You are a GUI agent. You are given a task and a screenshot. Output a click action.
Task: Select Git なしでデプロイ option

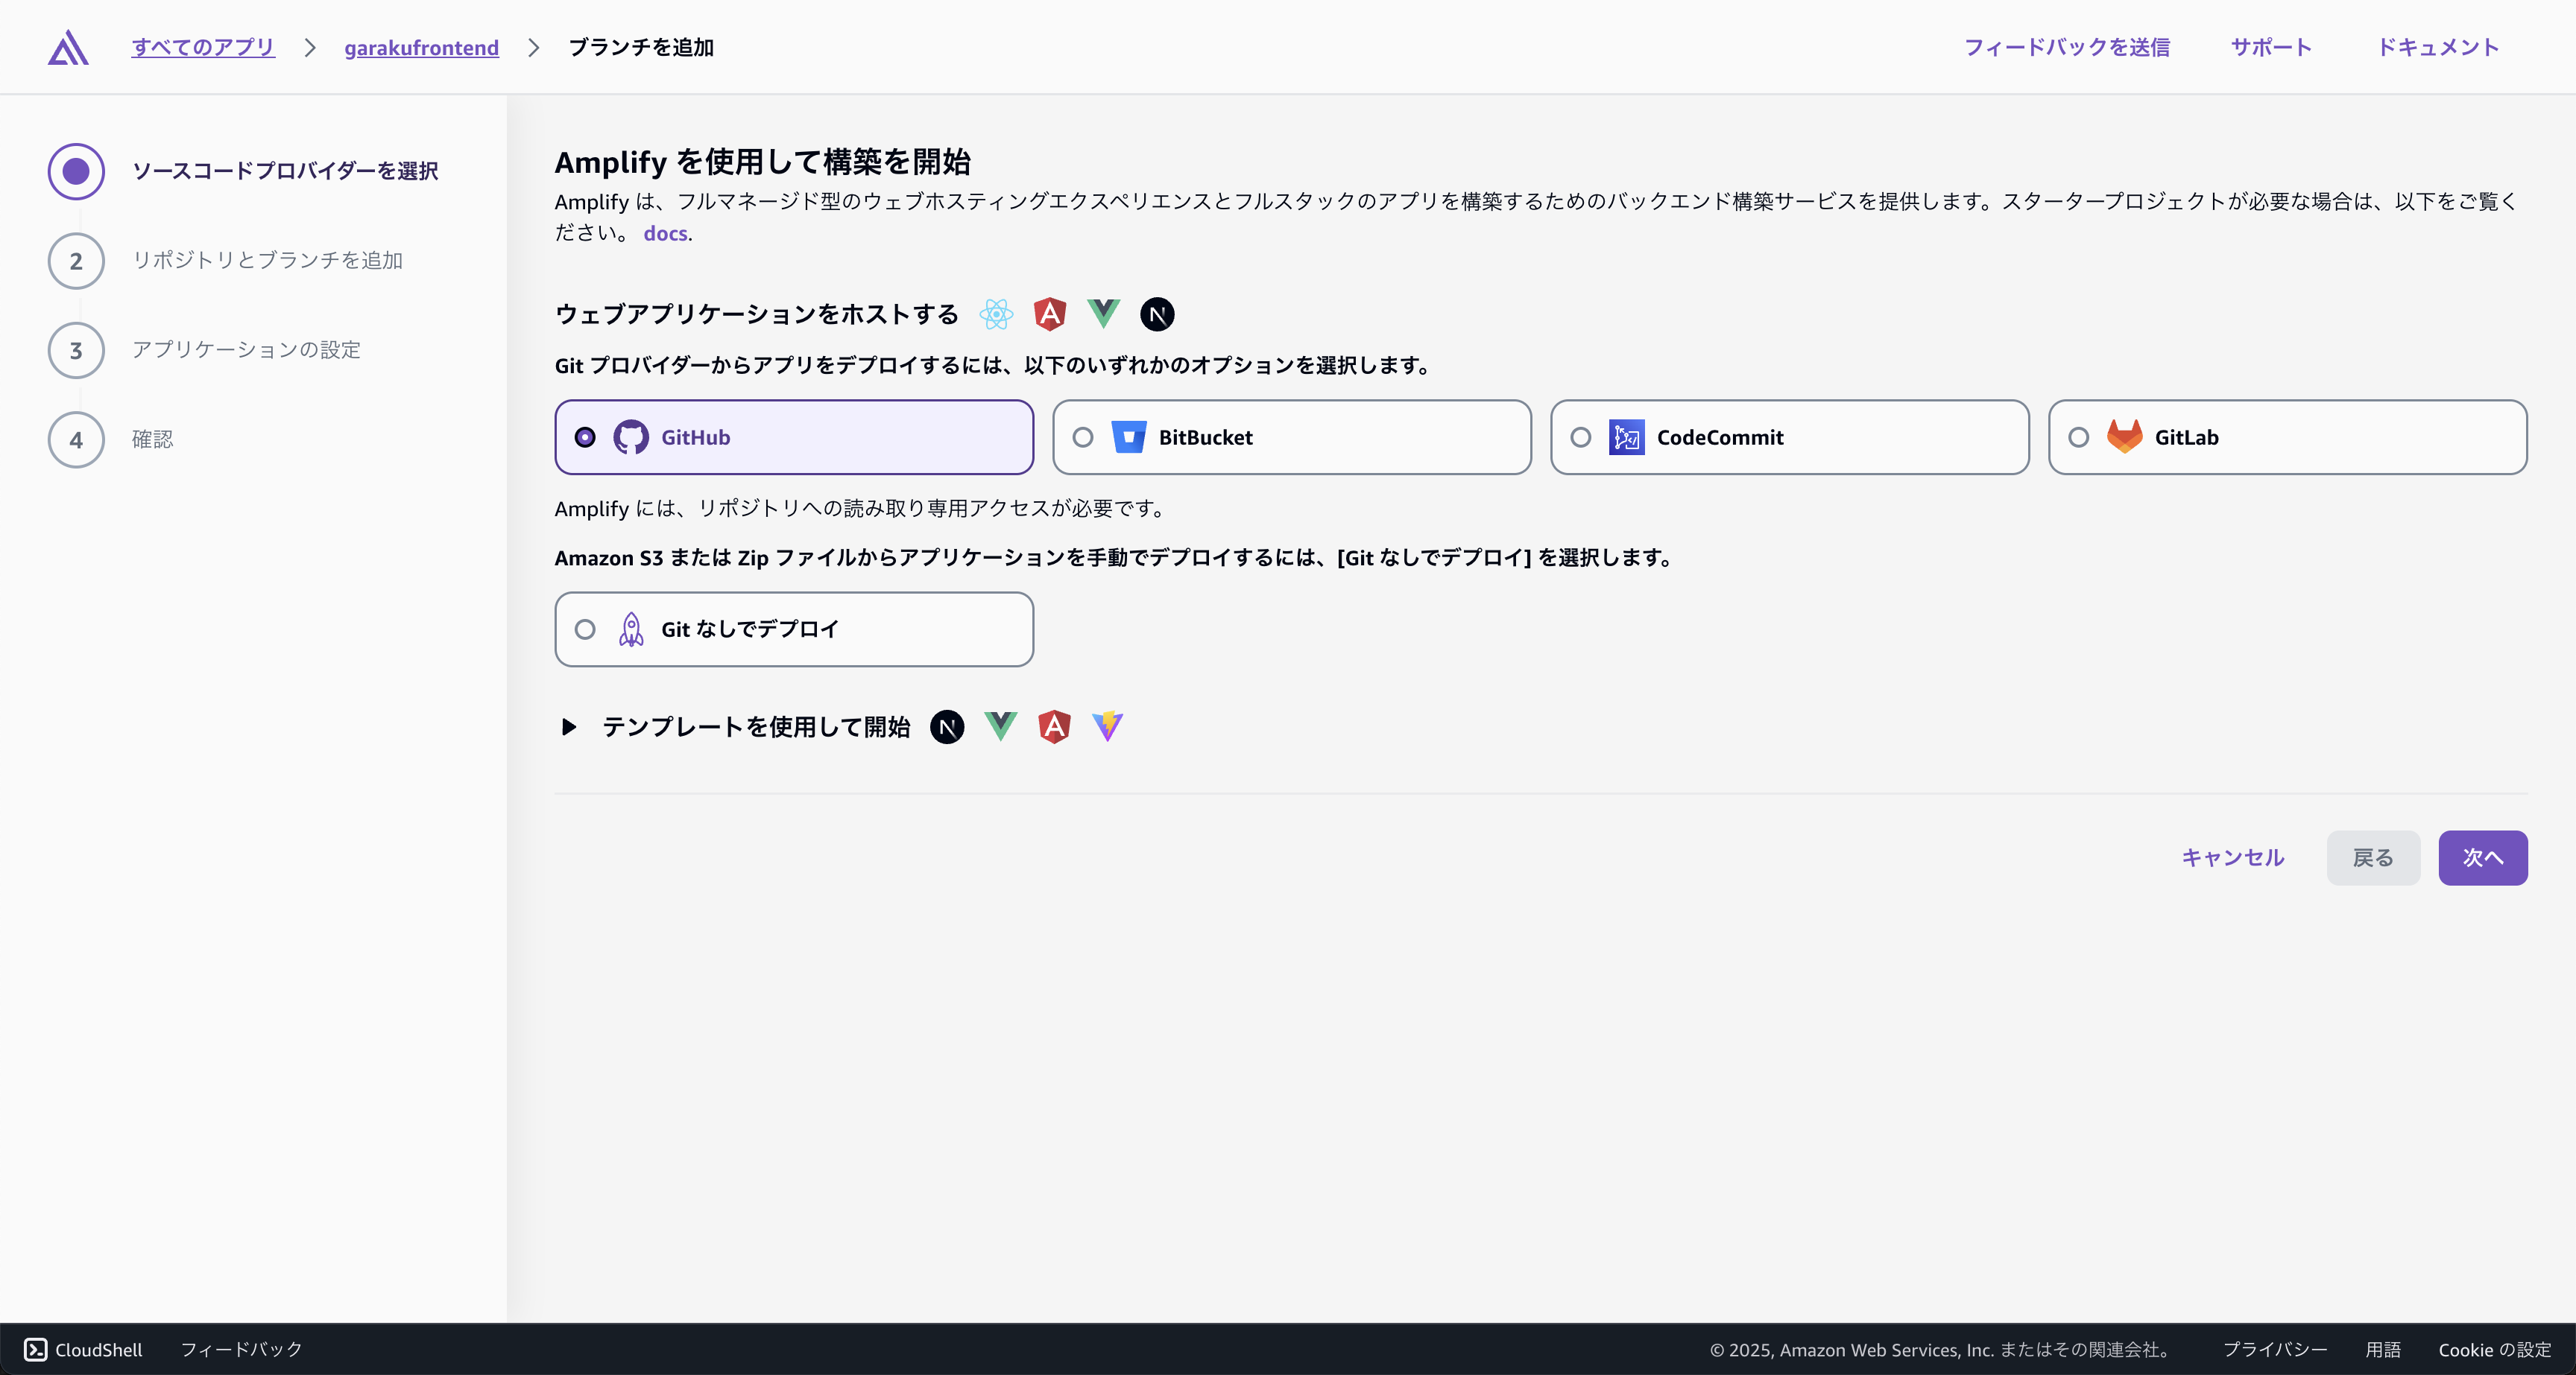[585, 629]
